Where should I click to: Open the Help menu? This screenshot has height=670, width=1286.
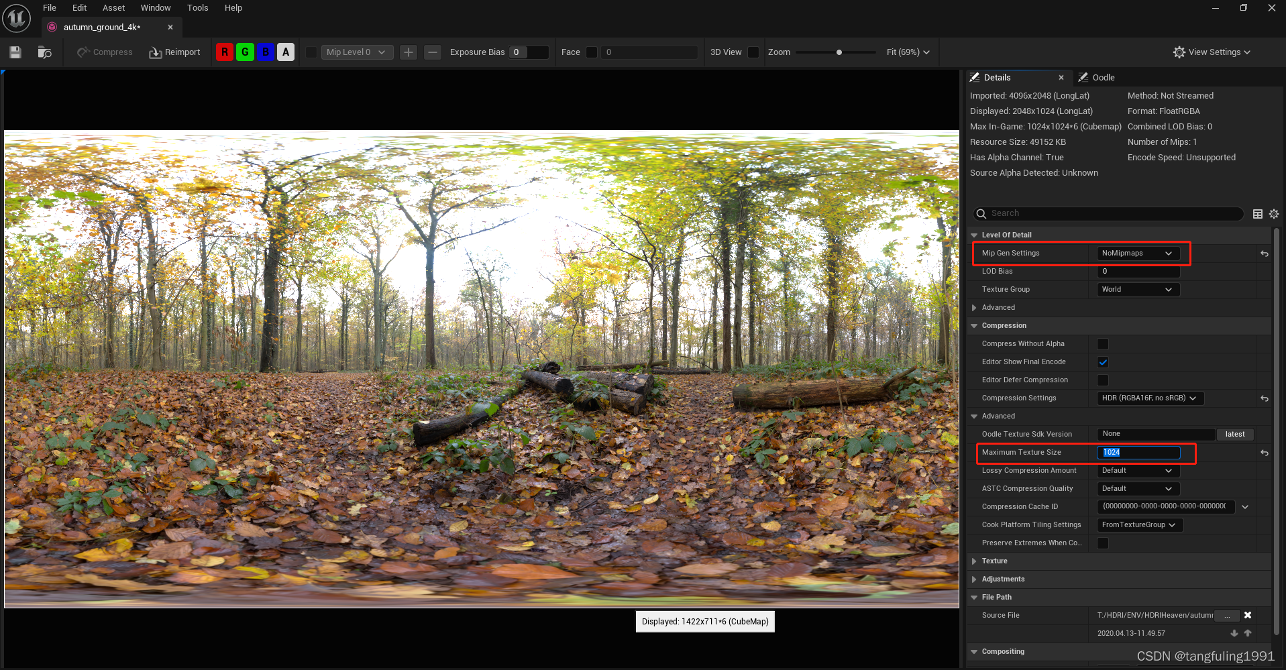233,8
